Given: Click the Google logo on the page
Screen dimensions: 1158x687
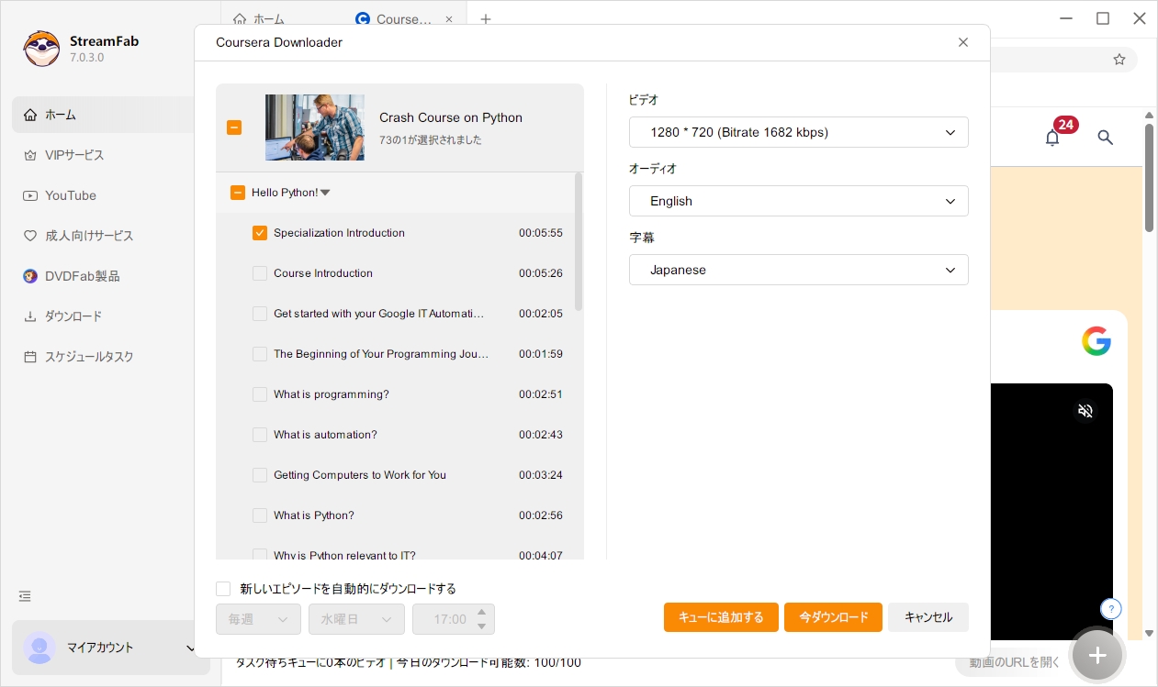Looking at the screenshot, I should [1096, 341].
